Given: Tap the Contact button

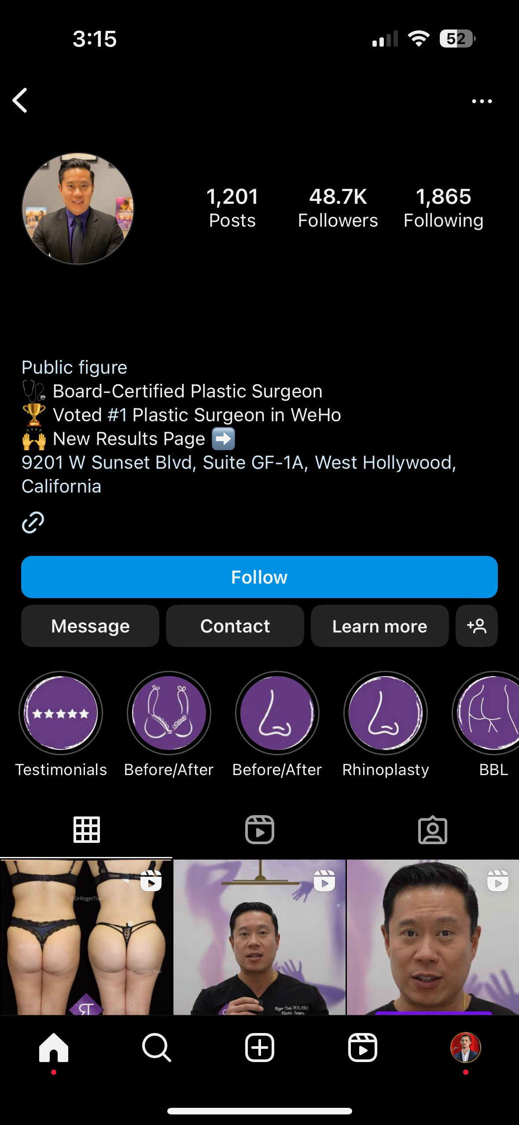Looking at the screenshot, I should [x=235, y=626].
